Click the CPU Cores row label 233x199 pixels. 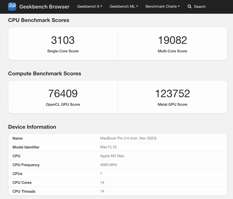coord(22,183)
